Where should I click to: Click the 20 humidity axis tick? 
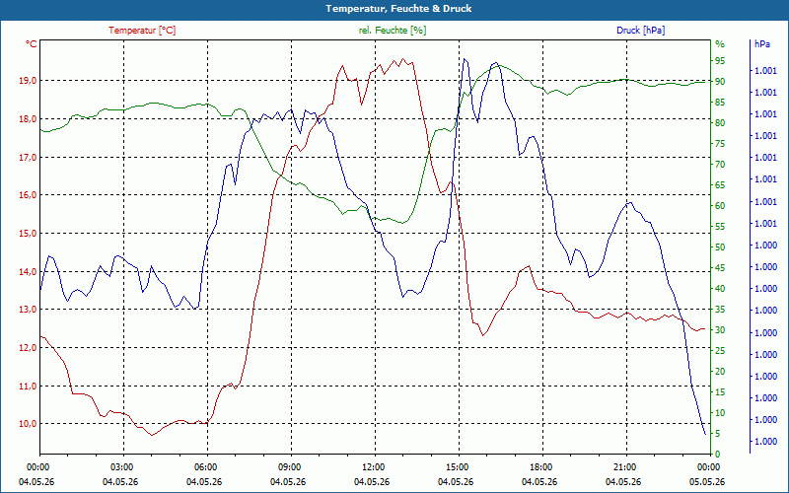(x=720, y=372)
